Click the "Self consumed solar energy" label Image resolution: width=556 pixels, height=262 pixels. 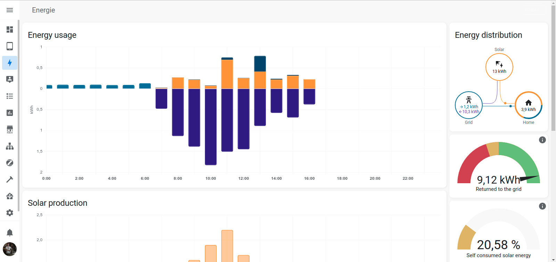[x=499, y=255]
